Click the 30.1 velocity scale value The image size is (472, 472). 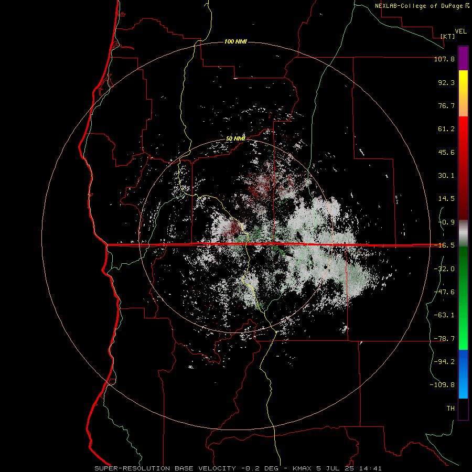click(x=446, y=176)
